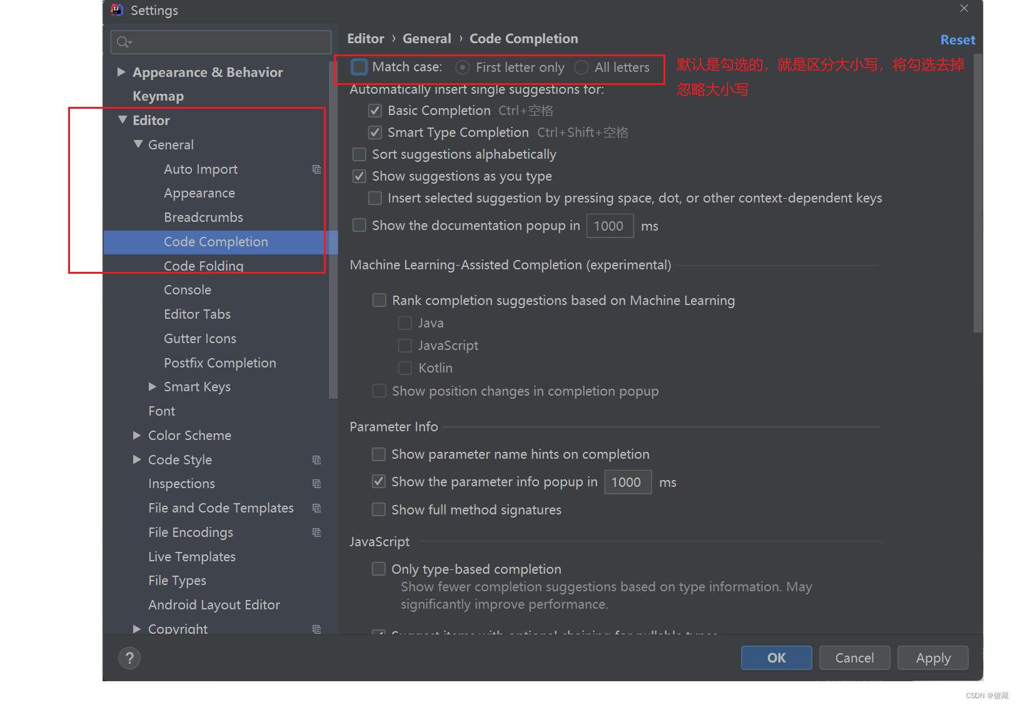Click project-level icon next to Auto Import
Screen dimensions: 1018x705
[316, 169]
